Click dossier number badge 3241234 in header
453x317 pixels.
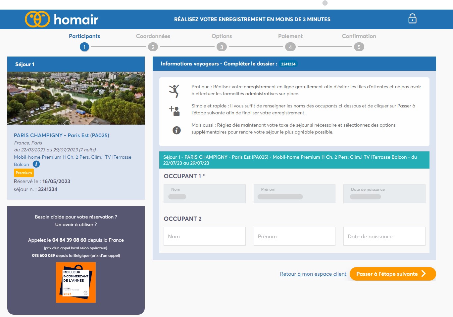pyautogui.click(x=288, y=64)
